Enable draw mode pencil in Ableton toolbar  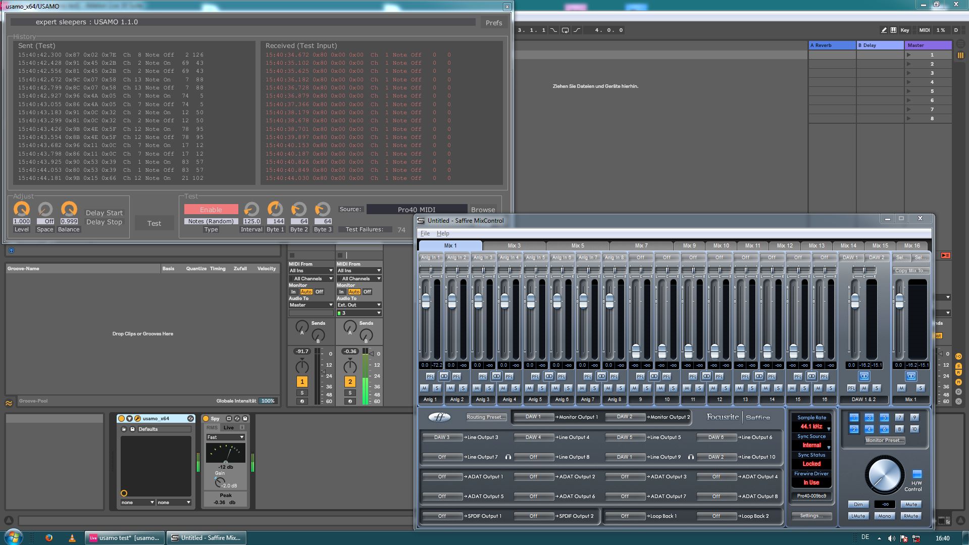pyautogui.click(x=884, y=30)
